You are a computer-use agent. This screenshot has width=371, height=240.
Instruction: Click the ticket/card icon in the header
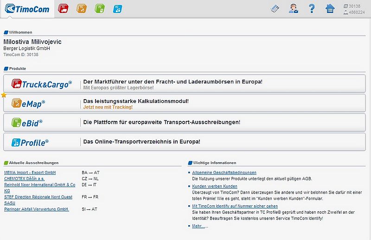275,9
